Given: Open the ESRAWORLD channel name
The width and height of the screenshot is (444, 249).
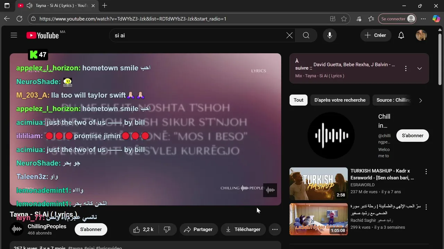Looking at the screenshot, I should coord(362,185).
